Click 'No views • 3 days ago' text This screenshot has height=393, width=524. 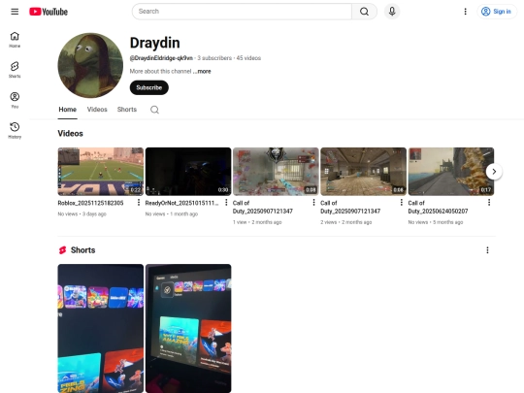coord(82,213)
